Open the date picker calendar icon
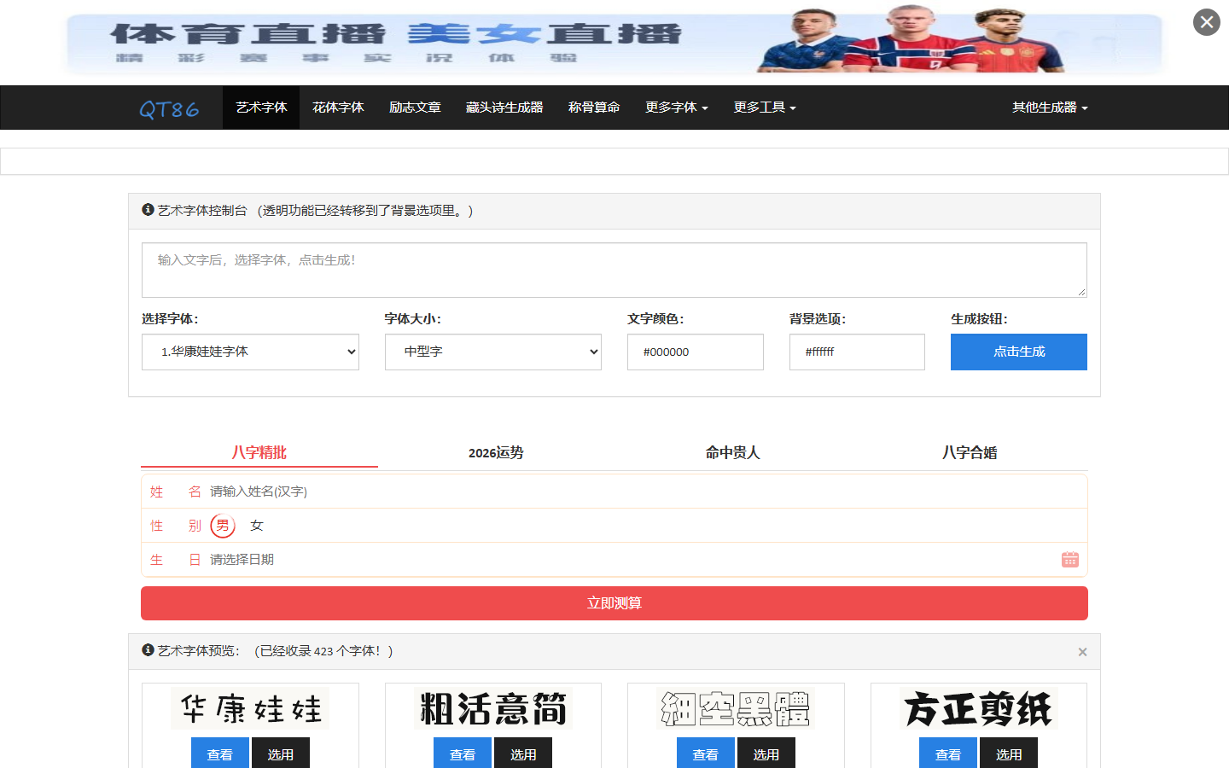This screenshot has width=1229, height=768. [x=1069, y=560]
